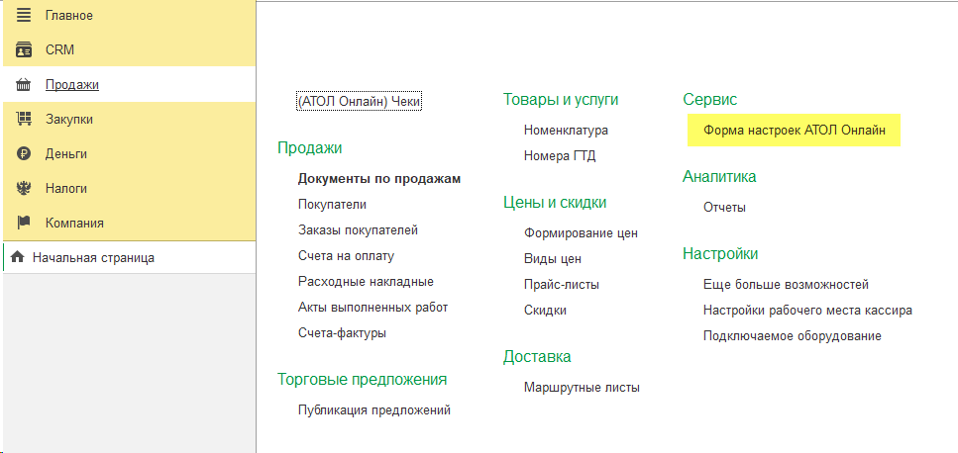
Task: Open Еще больше возможностей
Action: pyautogui.click(x=786, y=284)
